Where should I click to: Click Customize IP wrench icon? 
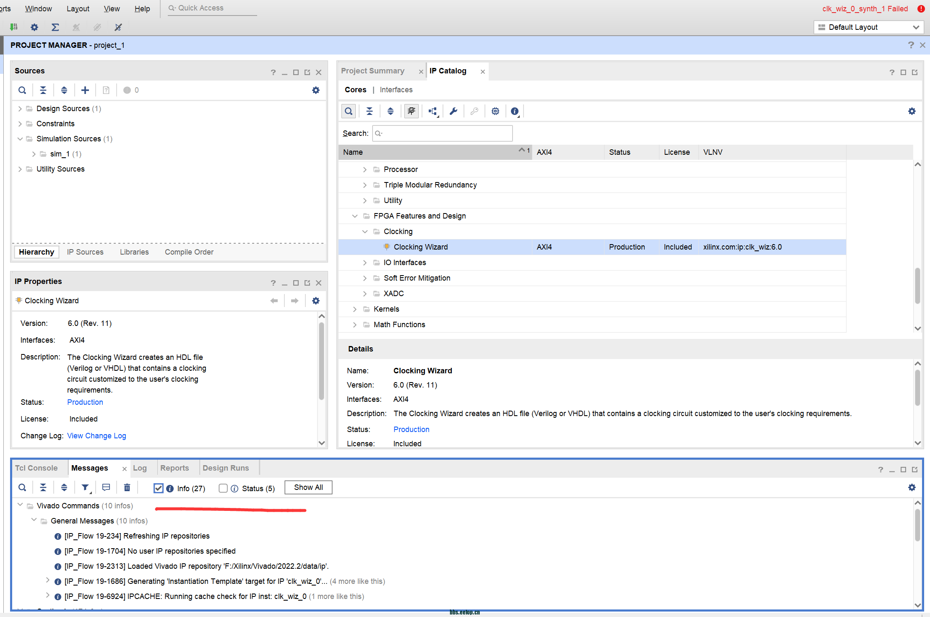pos(453,111)
